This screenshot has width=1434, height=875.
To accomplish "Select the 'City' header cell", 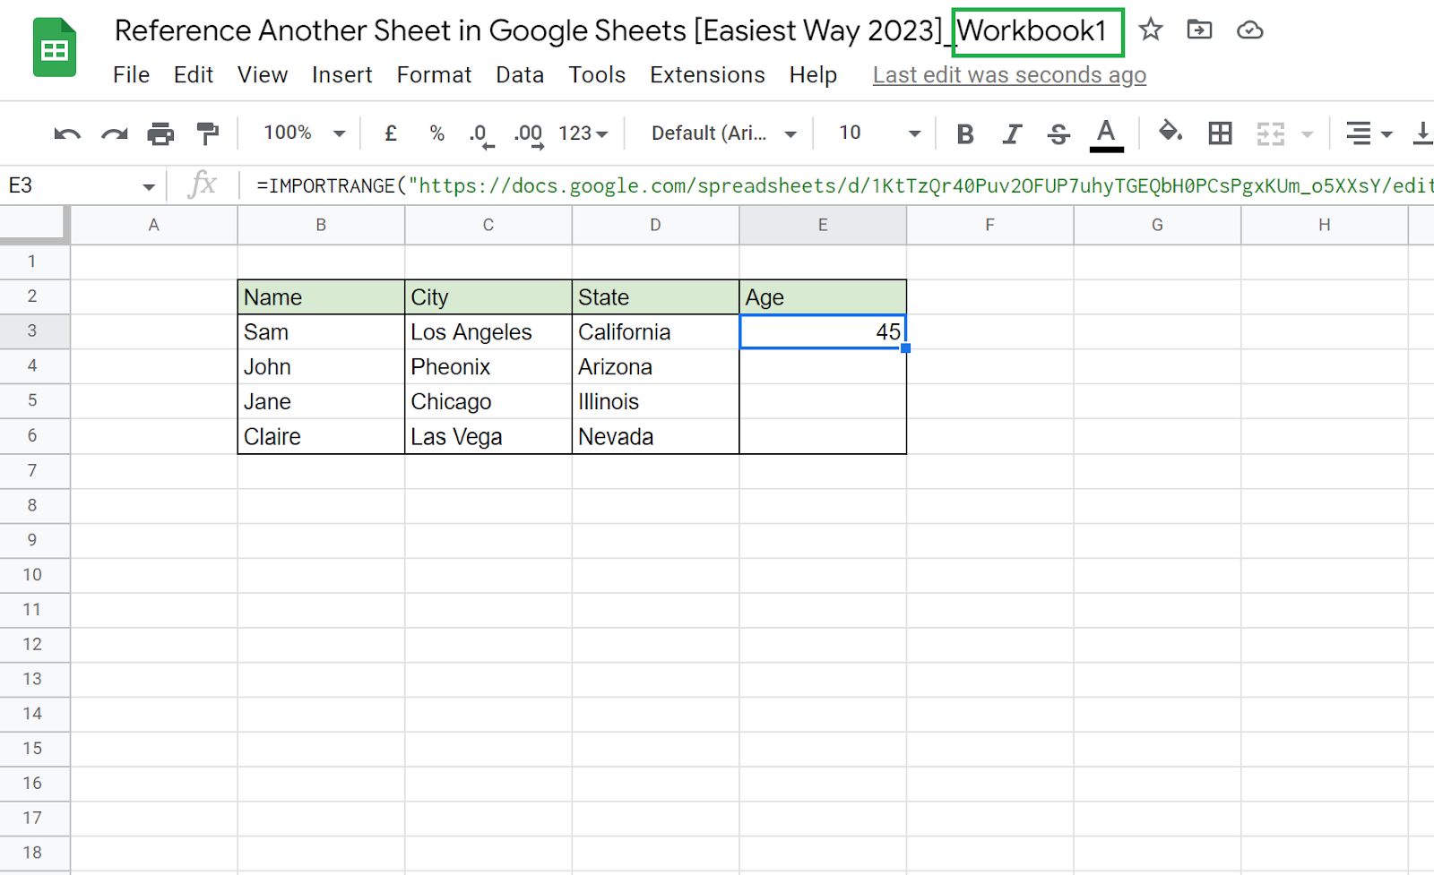I will click(488, 297).
